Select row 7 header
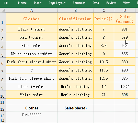 [x=3, y=70]
